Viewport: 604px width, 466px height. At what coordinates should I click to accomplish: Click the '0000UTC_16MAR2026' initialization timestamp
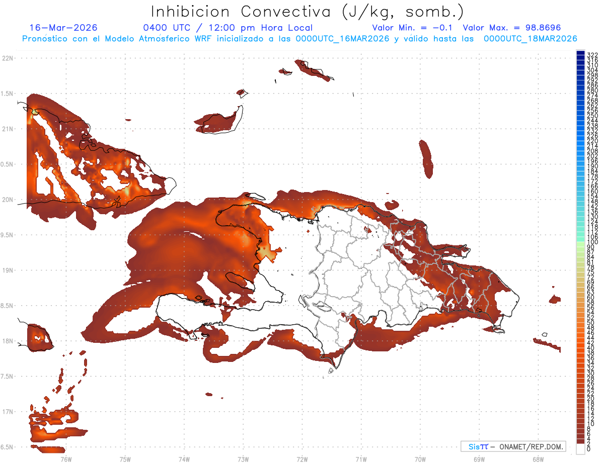coord(342,39)
